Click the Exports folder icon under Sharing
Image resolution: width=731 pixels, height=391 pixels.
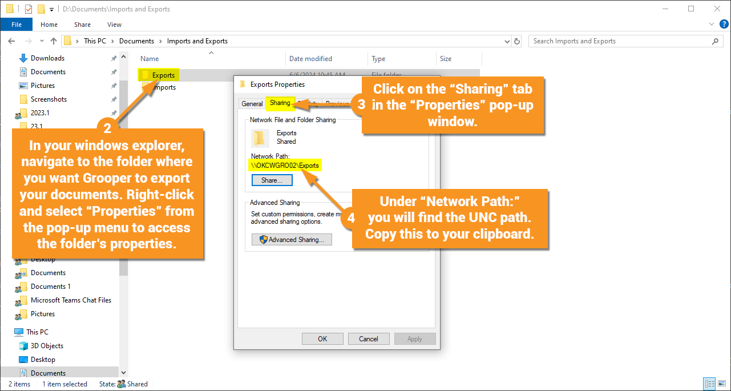[260, 138]
